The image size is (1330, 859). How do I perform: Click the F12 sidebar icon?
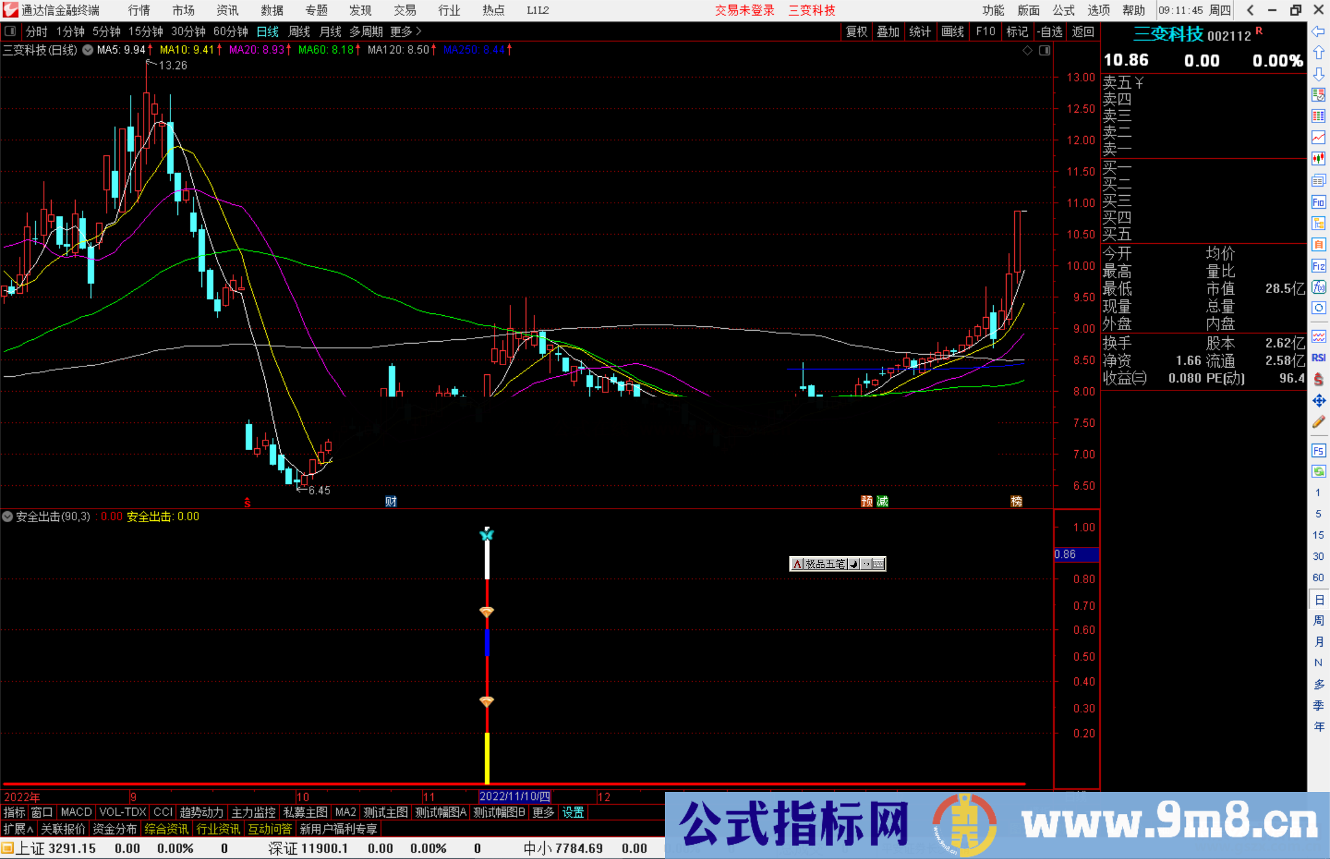1318,266
